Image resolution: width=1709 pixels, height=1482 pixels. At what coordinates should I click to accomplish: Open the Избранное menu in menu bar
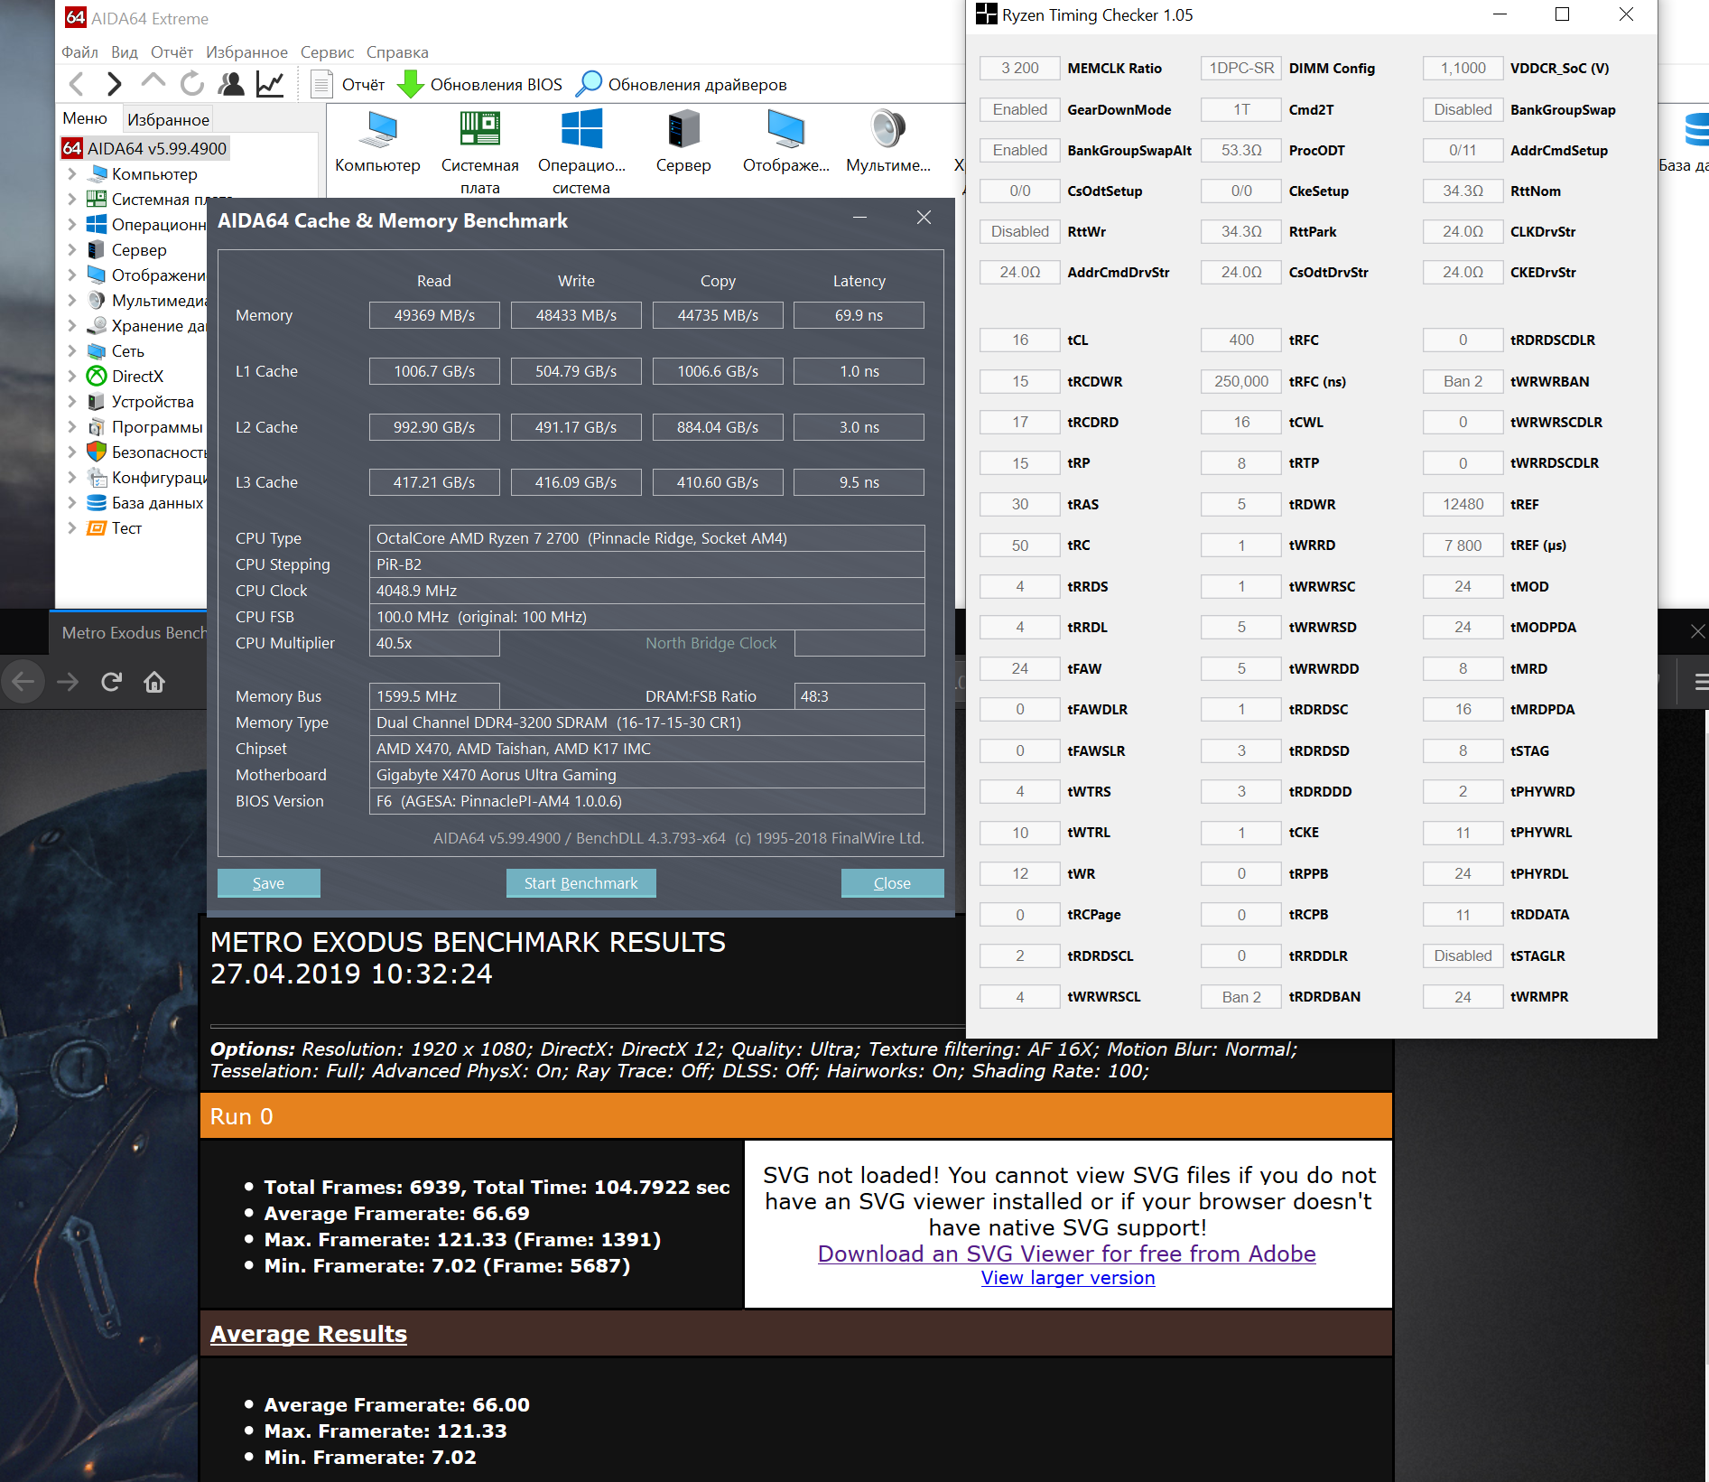tap(246, 52)
